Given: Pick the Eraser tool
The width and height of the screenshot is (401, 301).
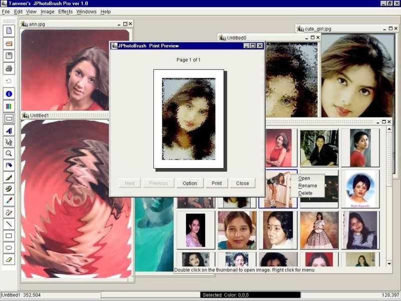Looking at the screenshot, I should pos(9,259).
